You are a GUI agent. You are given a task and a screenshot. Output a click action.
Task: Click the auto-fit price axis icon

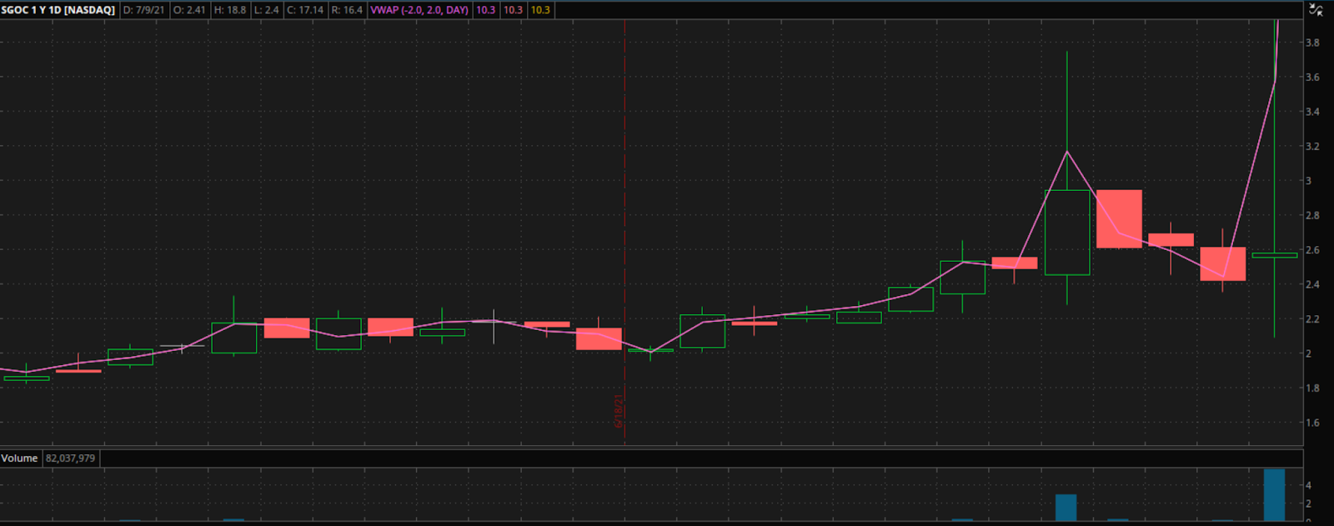(1316, 10)
